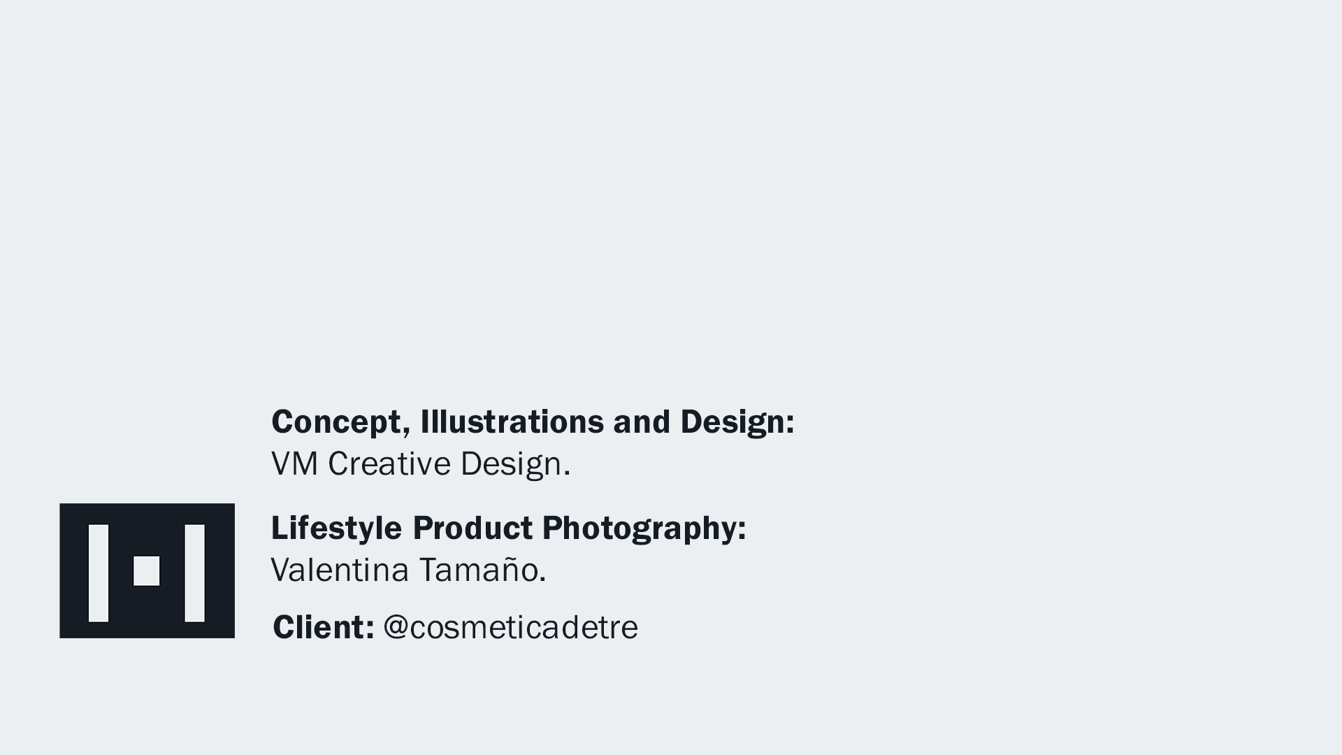Viewport: 1342px width, 755px height.
Task: Click the logo's left vertical bar
Action: pos(99,573)
